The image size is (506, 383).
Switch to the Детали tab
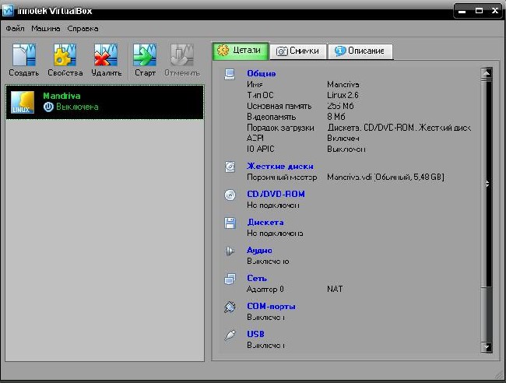point(240,51)
